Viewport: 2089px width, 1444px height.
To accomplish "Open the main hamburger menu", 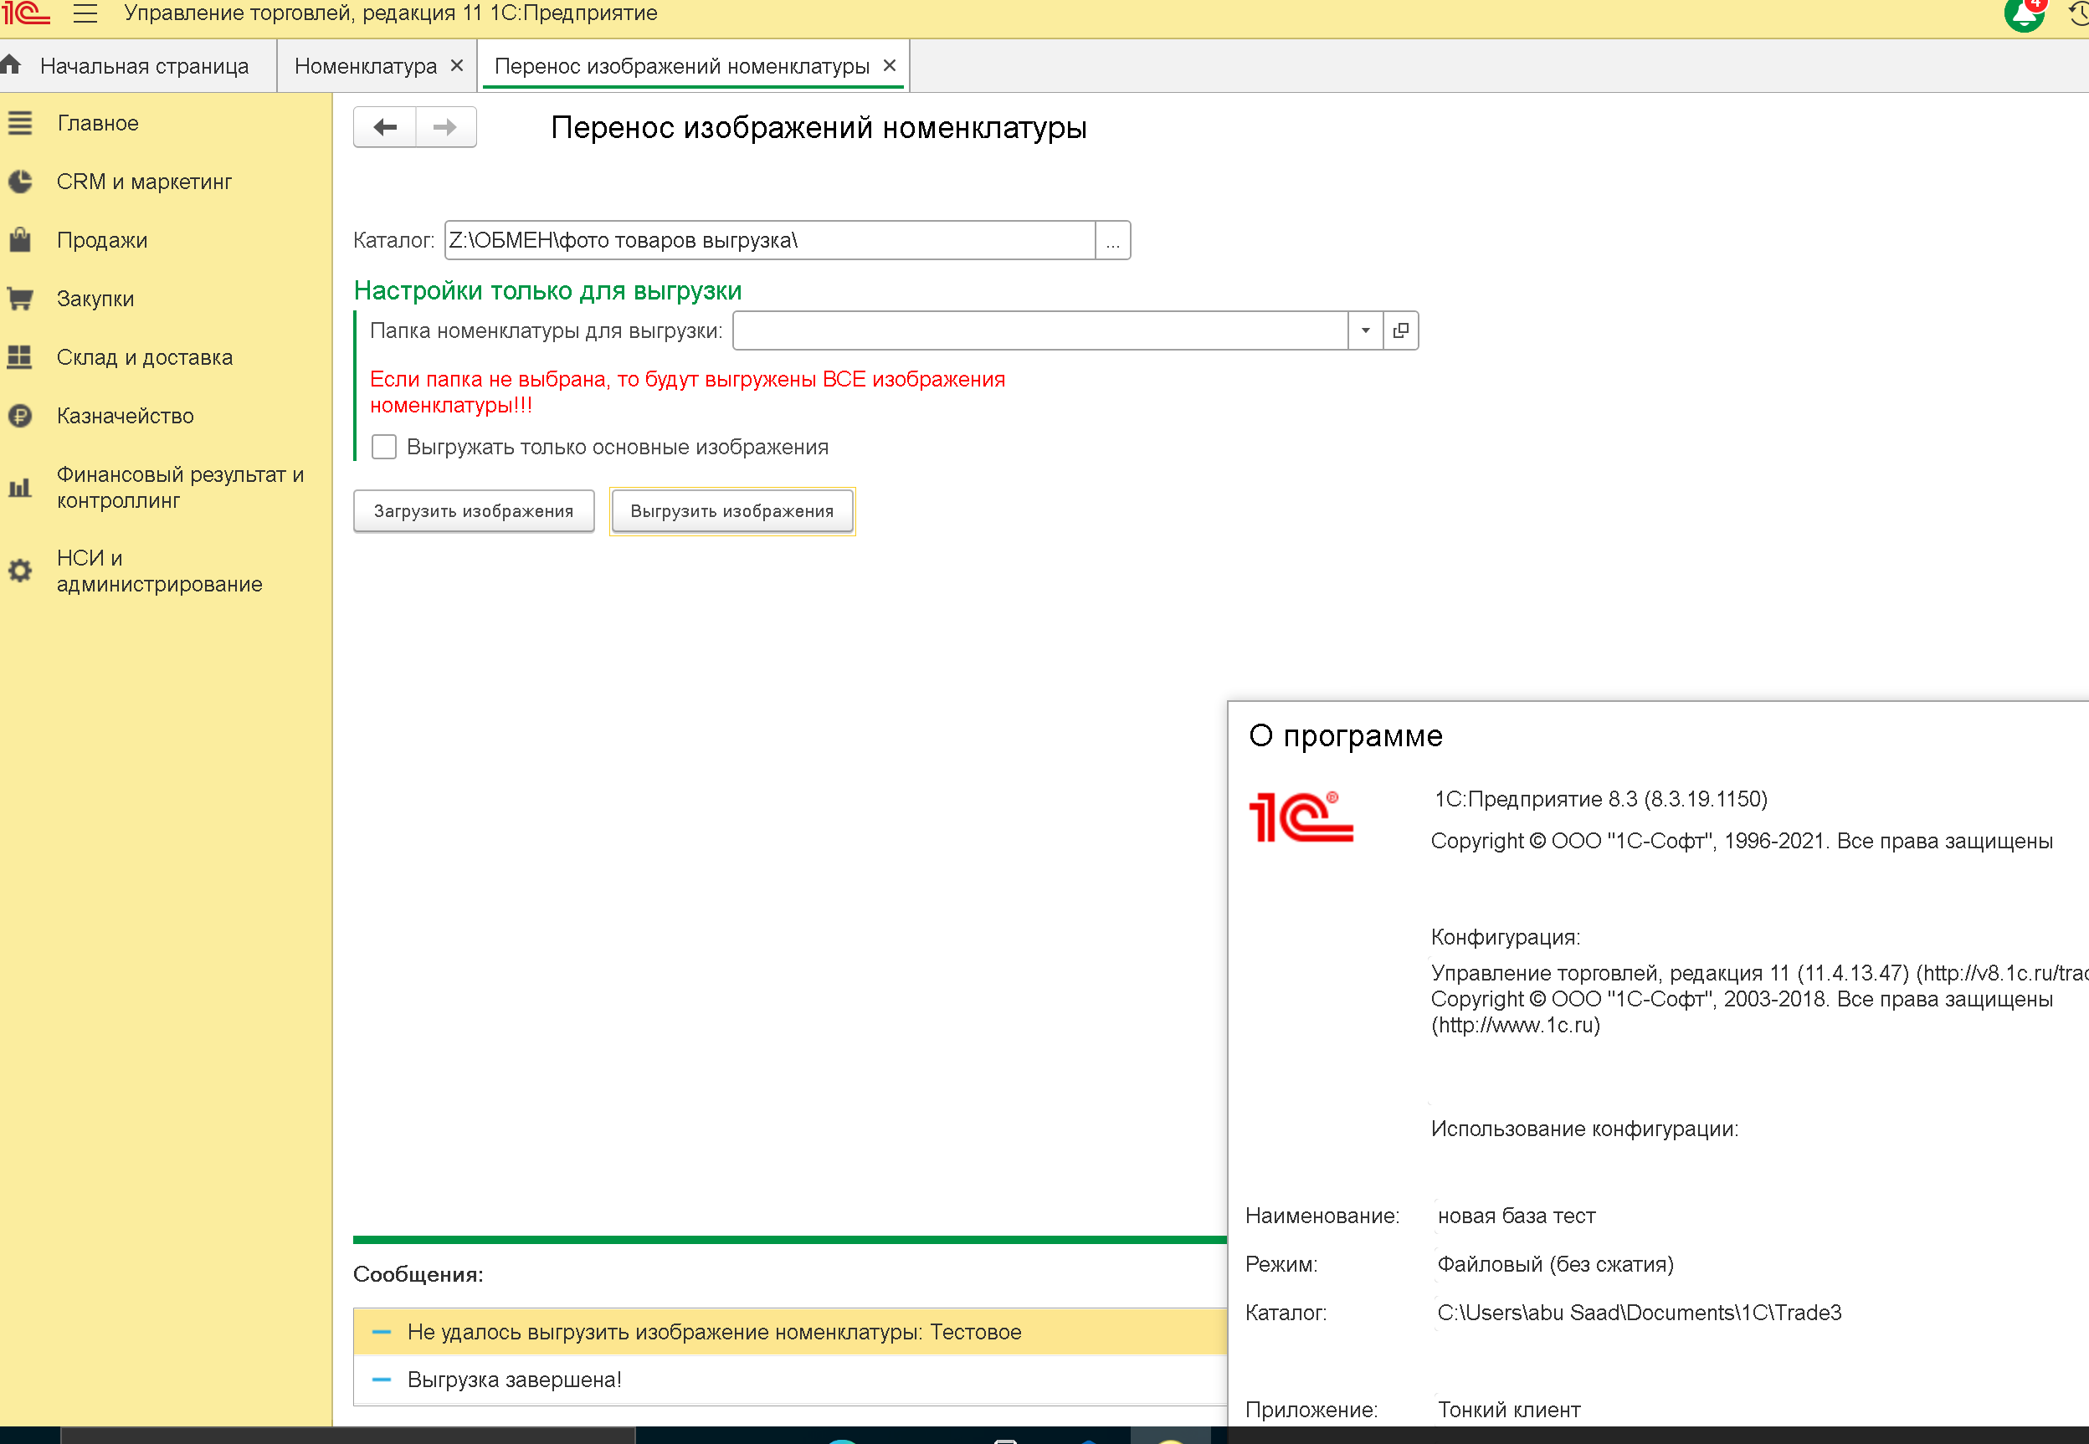I will 85,13.
